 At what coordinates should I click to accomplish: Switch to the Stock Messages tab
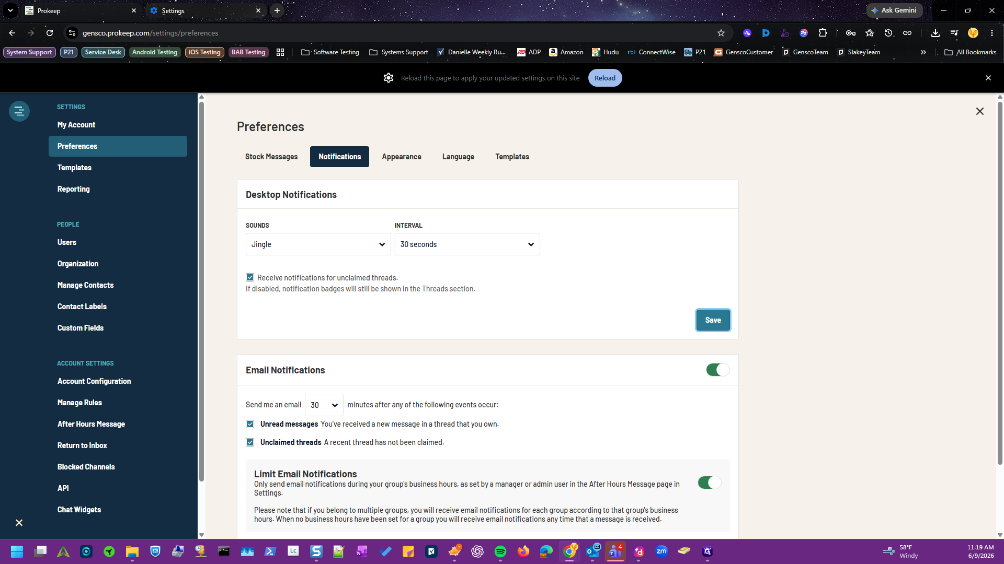271,157
